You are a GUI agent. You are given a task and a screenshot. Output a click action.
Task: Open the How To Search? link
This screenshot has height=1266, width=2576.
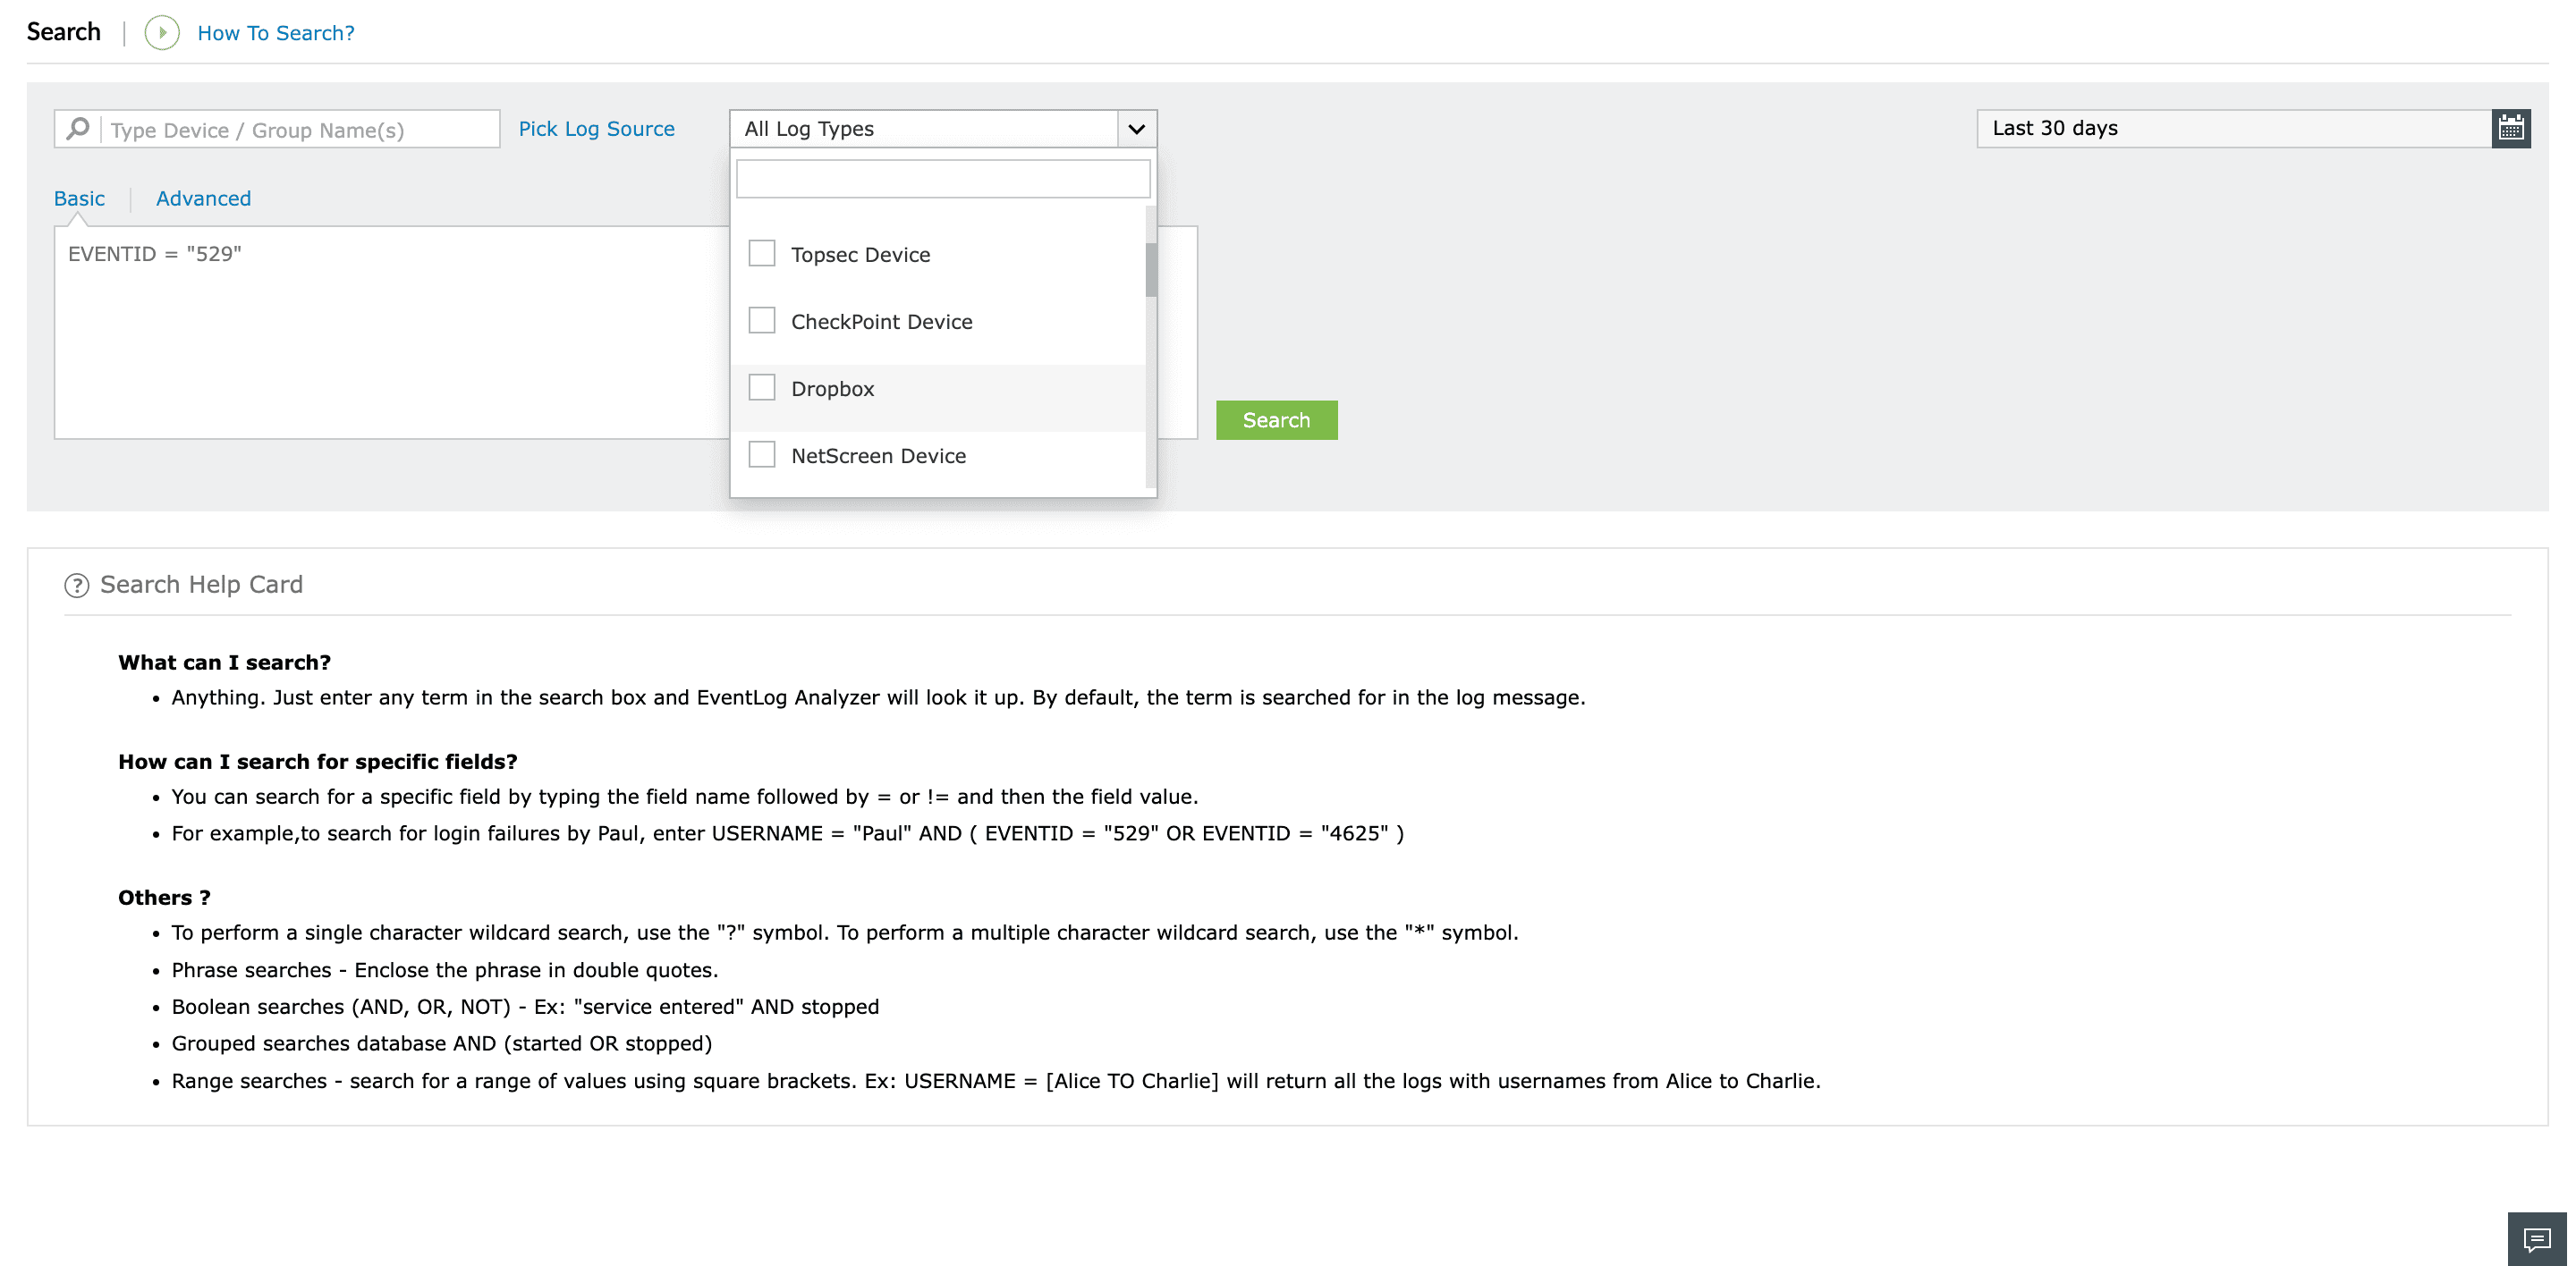point(276,33)
